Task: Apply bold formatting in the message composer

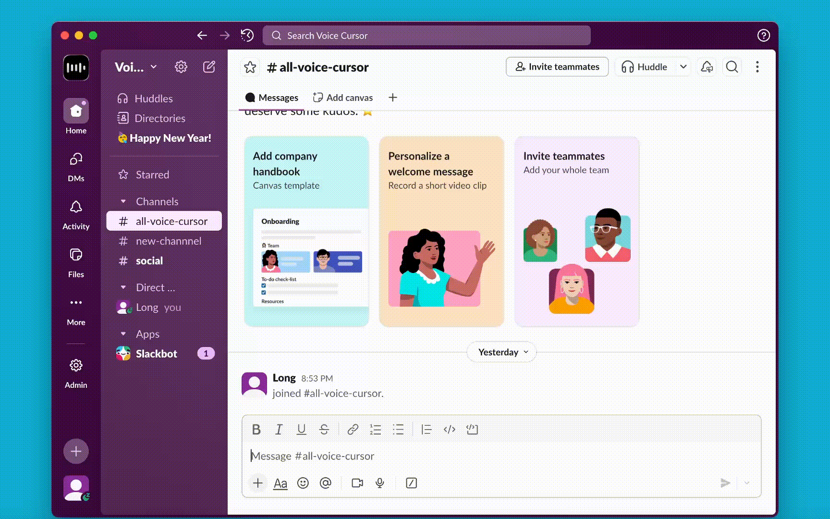Action: point(256,429)
